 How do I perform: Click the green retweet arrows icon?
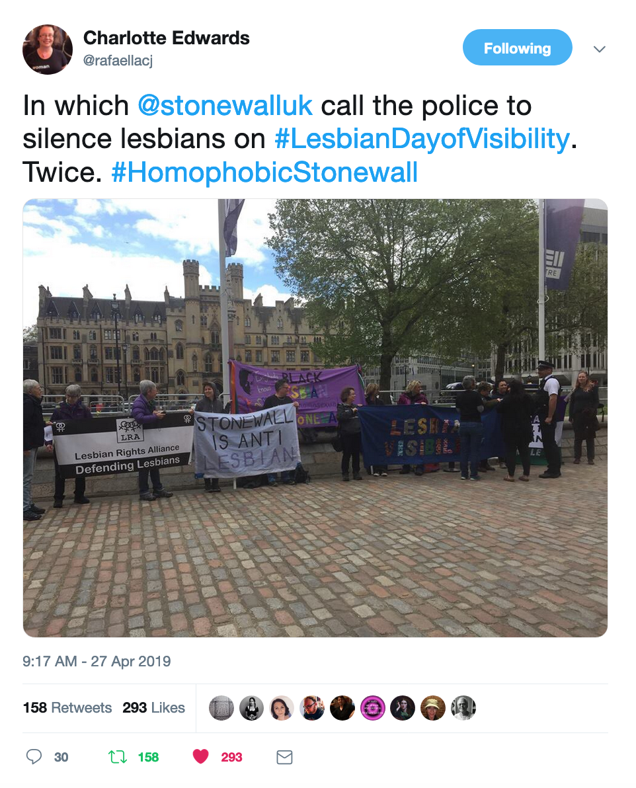click(118, 756)
